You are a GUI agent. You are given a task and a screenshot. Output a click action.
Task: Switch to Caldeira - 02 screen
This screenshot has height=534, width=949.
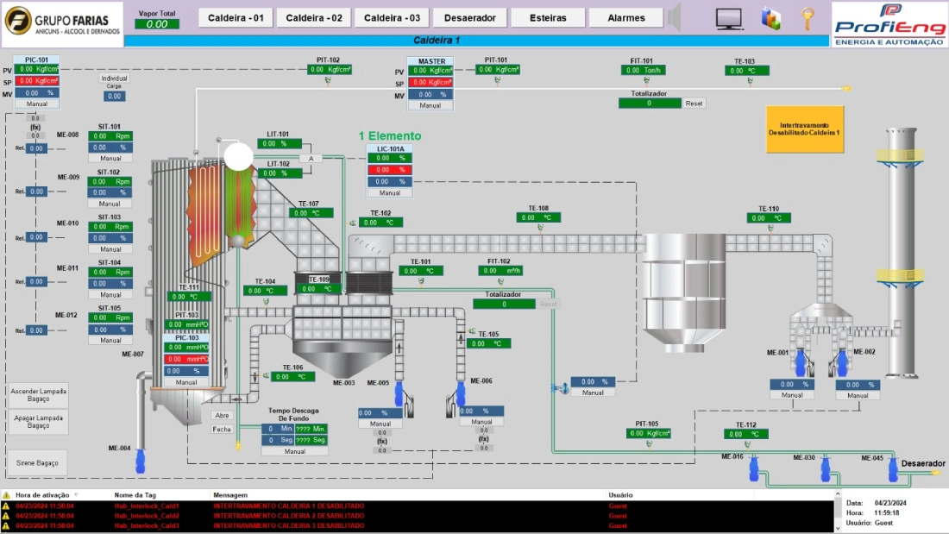314,17
